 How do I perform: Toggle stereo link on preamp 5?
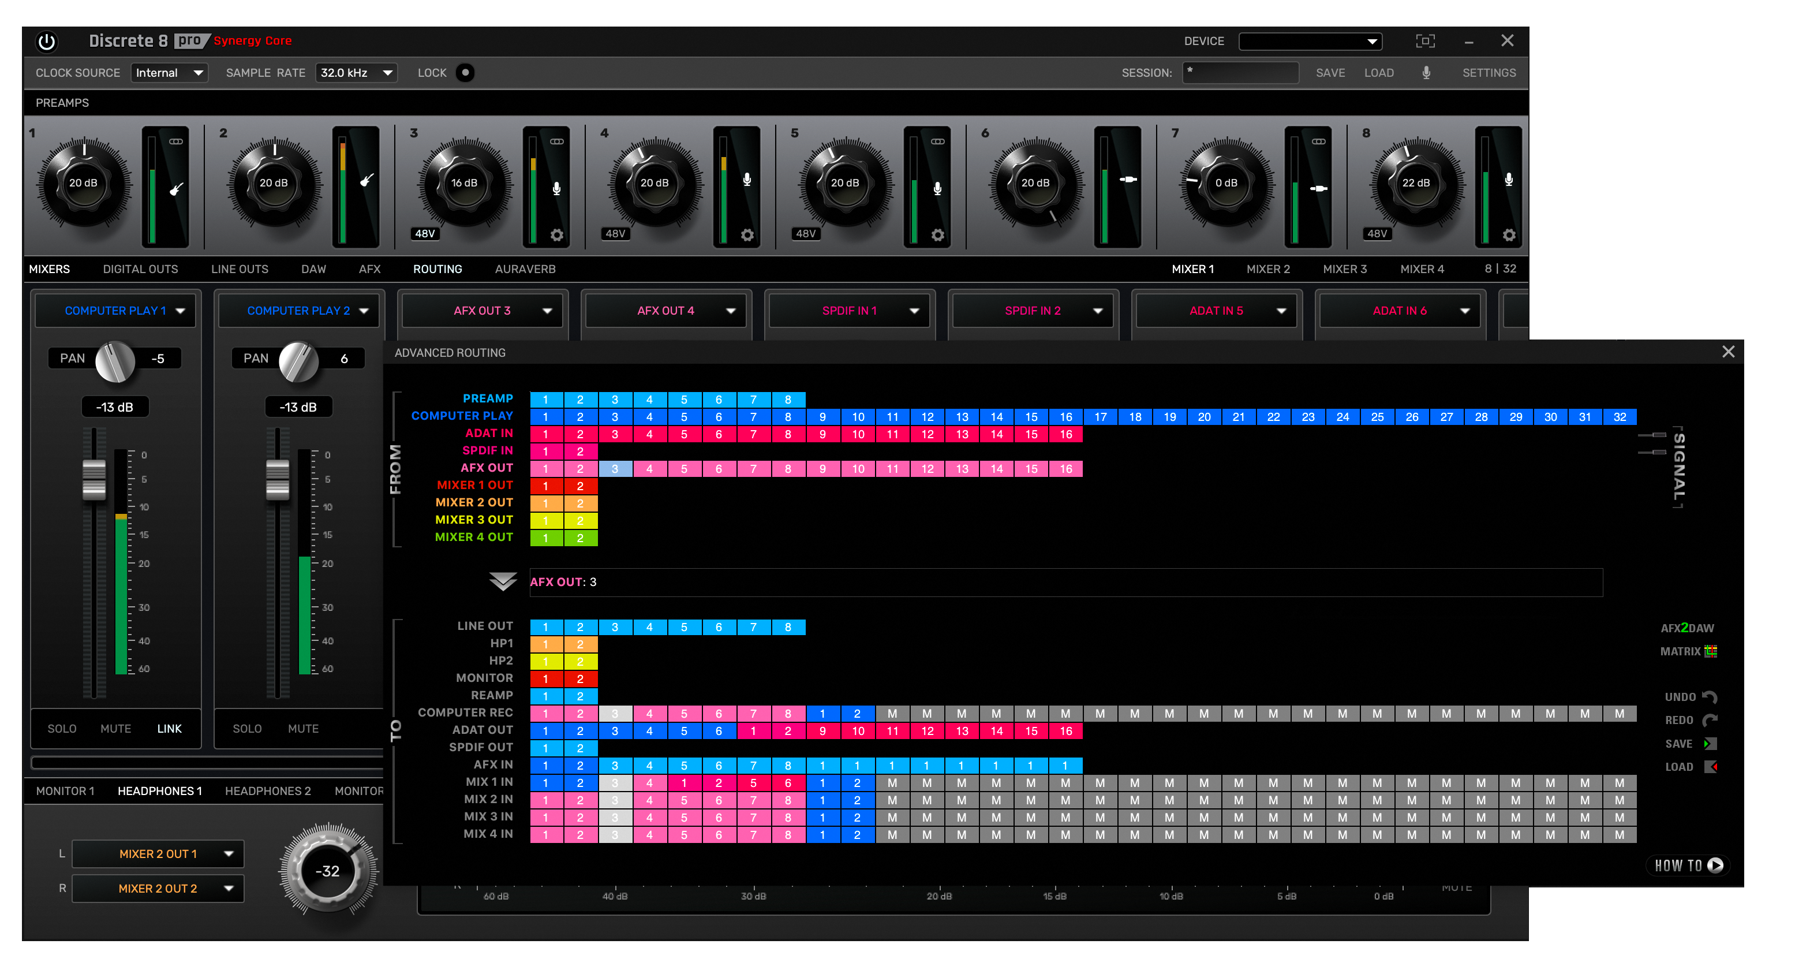938,141
